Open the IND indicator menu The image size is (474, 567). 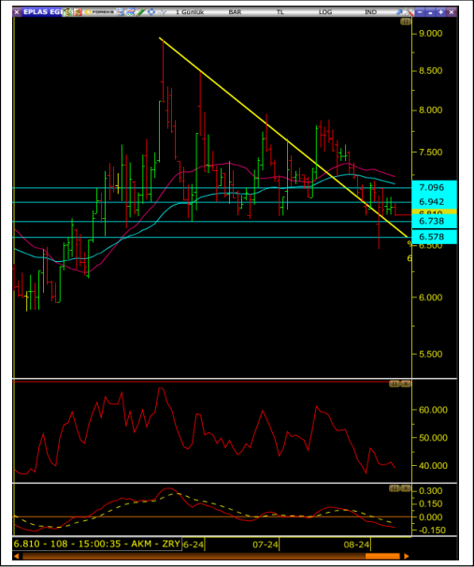point(370,12)
